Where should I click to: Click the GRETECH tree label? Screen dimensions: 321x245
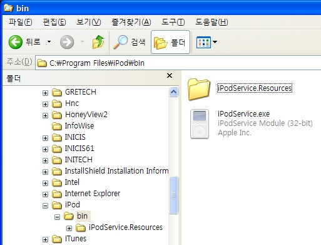[x=81, y=92]
